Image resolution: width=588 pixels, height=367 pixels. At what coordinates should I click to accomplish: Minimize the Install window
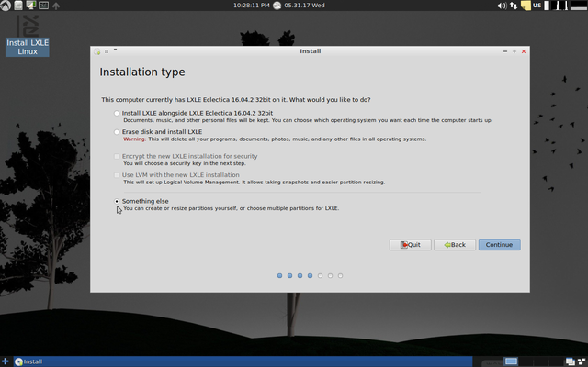click(505, 51)
